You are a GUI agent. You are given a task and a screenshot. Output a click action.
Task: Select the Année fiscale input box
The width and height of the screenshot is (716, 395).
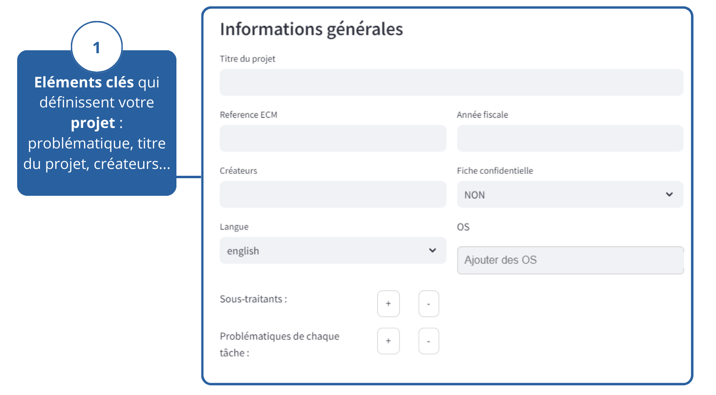click(x=570, y=138)
